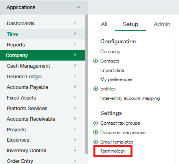Click the plus icon beside Entities
179x164 pixels.
[x=95, y=89]
